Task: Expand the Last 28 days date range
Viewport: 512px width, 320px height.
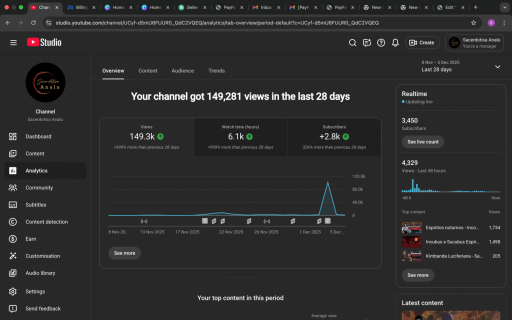Action: tap(497, 66)
